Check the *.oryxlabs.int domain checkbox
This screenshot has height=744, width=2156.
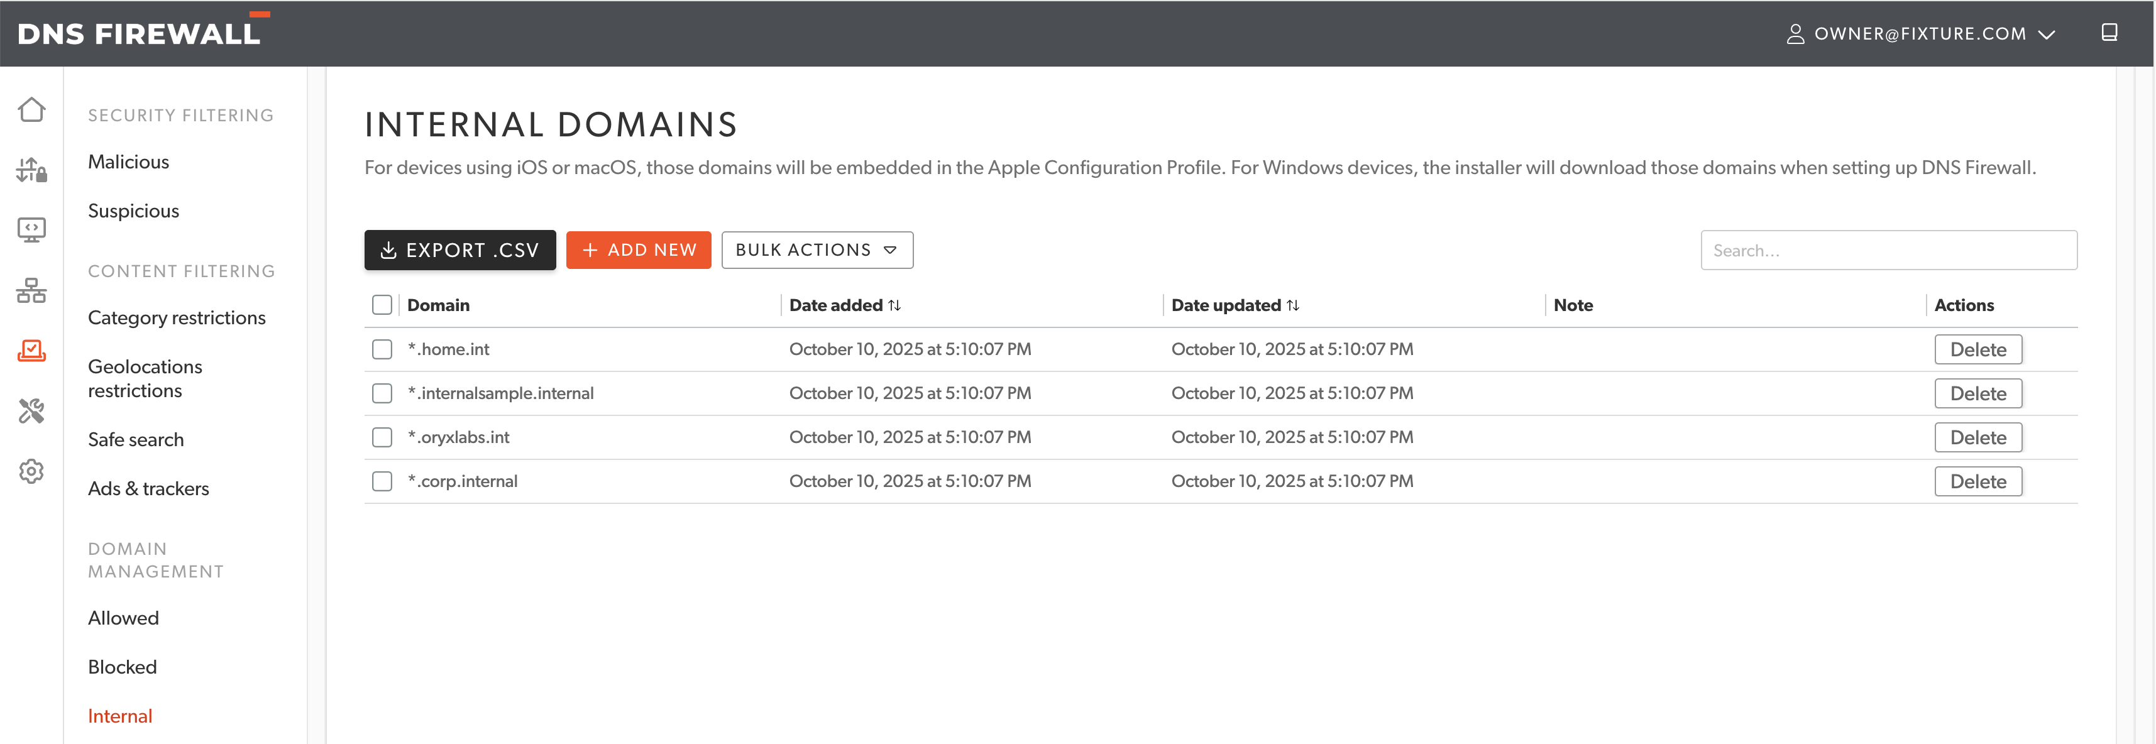tap(382, 437)
